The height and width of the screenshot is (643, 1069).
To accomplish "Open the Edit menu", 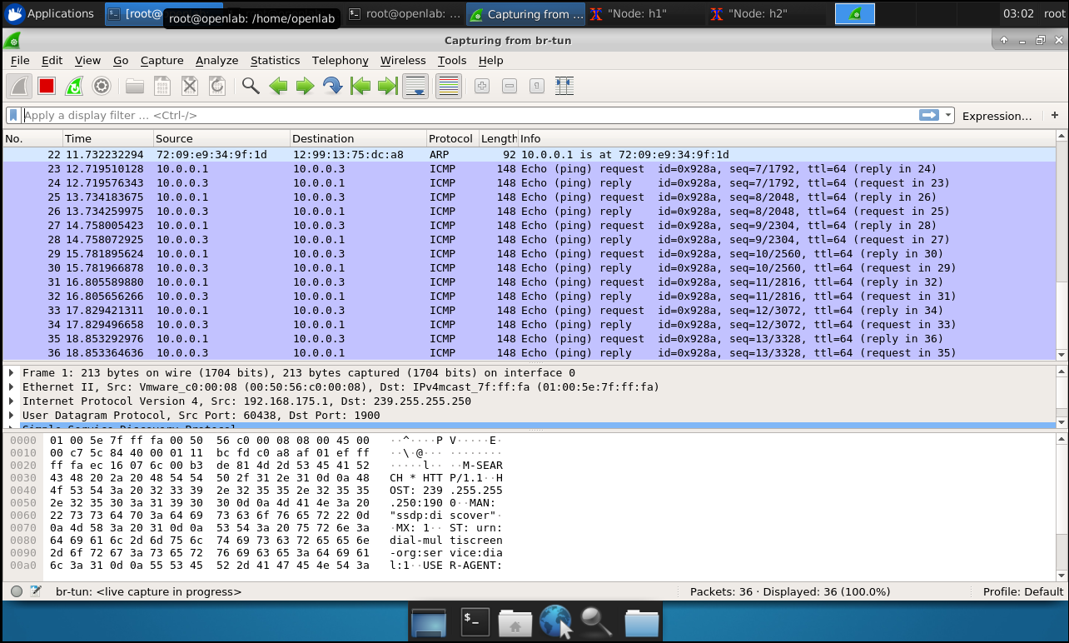I will (52, 61).
